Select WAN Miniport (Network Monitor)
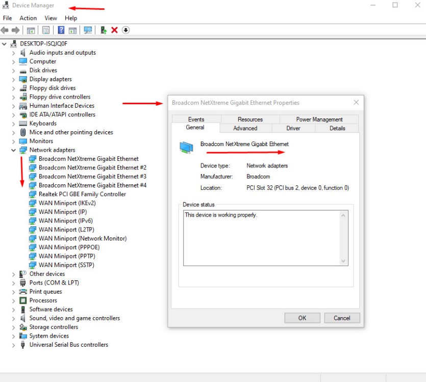 [83, 238]
